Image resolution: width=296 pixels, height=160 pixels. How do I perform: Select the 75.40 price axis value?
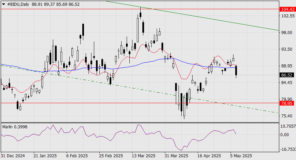(x=287, y=116)
